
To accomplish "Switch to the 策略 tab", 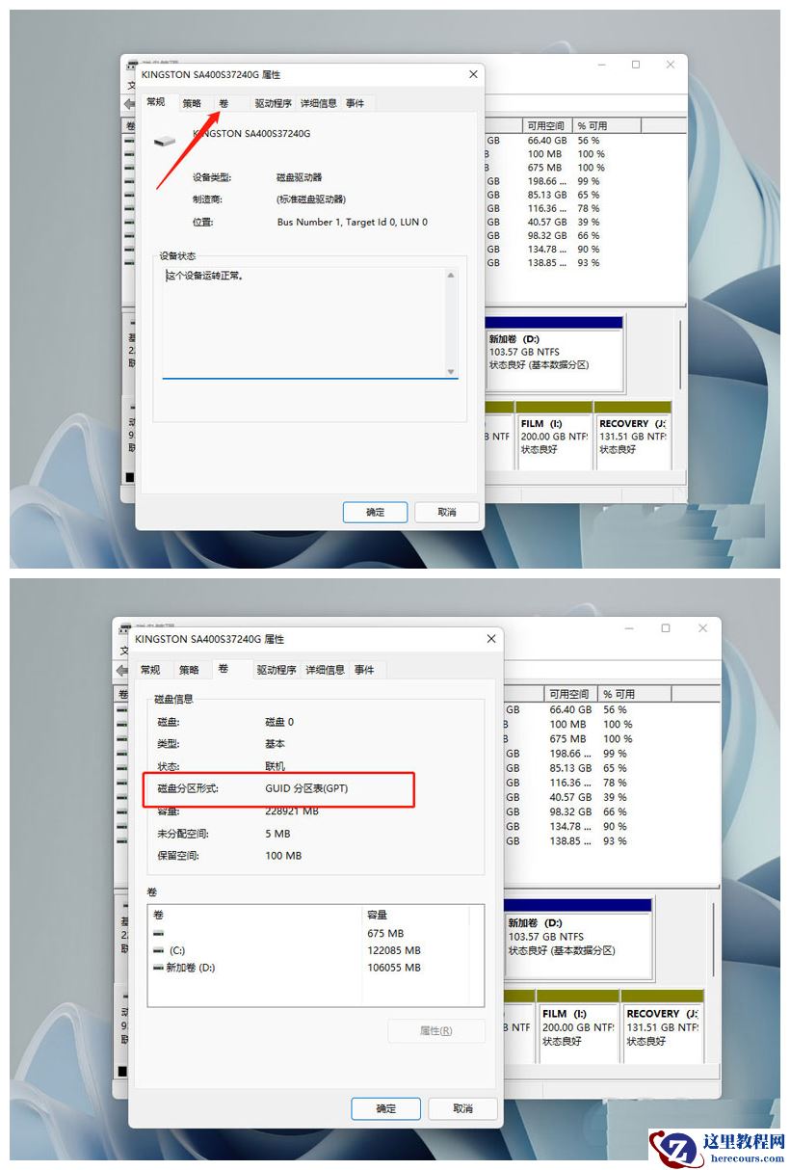I will point(191,103).
